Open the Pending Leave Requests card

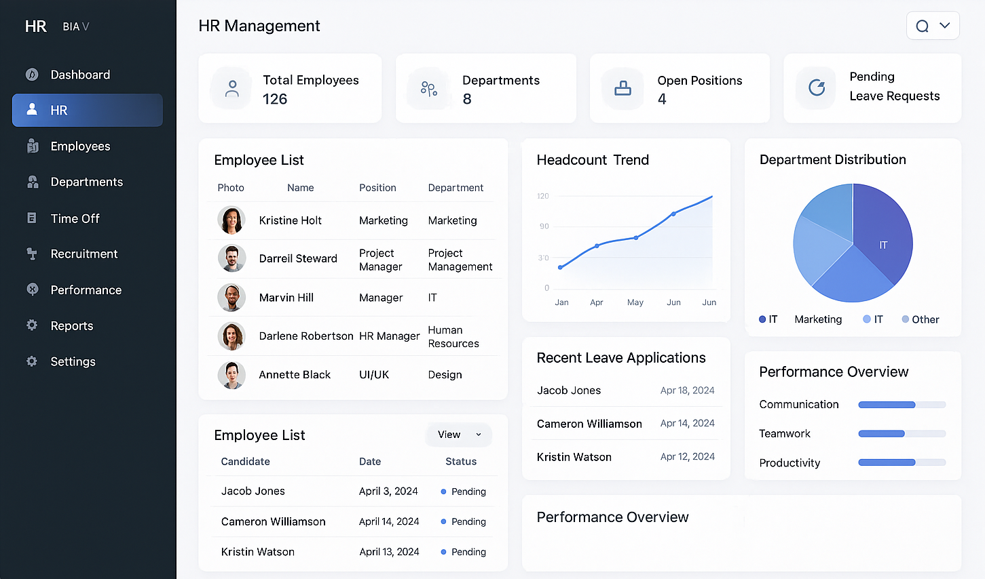pyautogui.click(x=872, y=88)
